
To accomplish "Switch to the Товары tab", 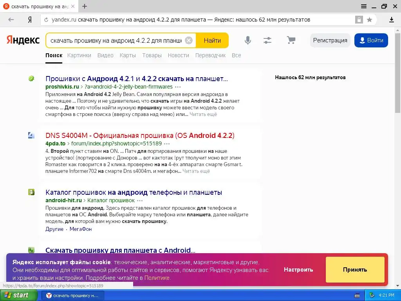I will [152, 55].
